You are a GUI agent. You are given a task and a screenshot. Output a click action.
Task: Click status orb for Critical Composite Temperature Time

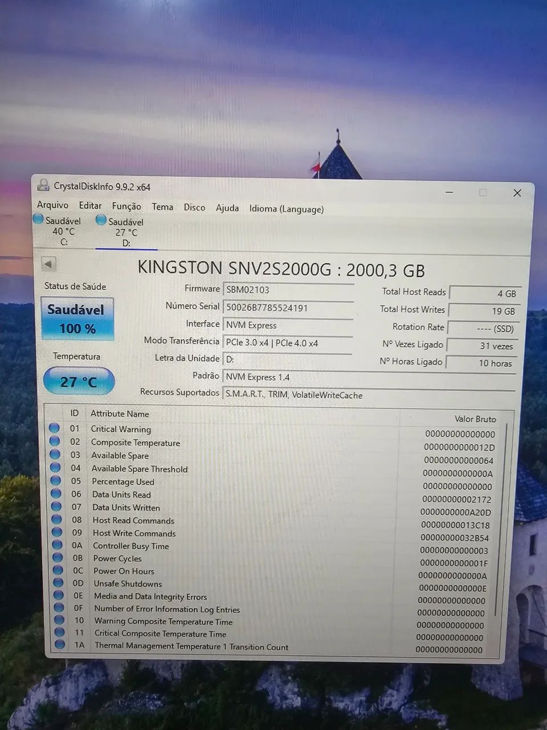[59, 632]
